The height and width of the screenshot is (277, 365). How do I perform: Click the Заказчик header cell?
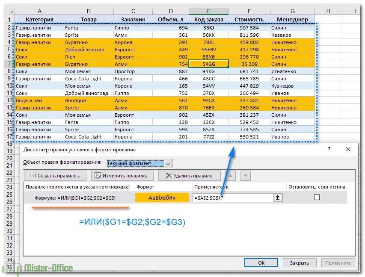pyautogui.click(x=133, y=20)
